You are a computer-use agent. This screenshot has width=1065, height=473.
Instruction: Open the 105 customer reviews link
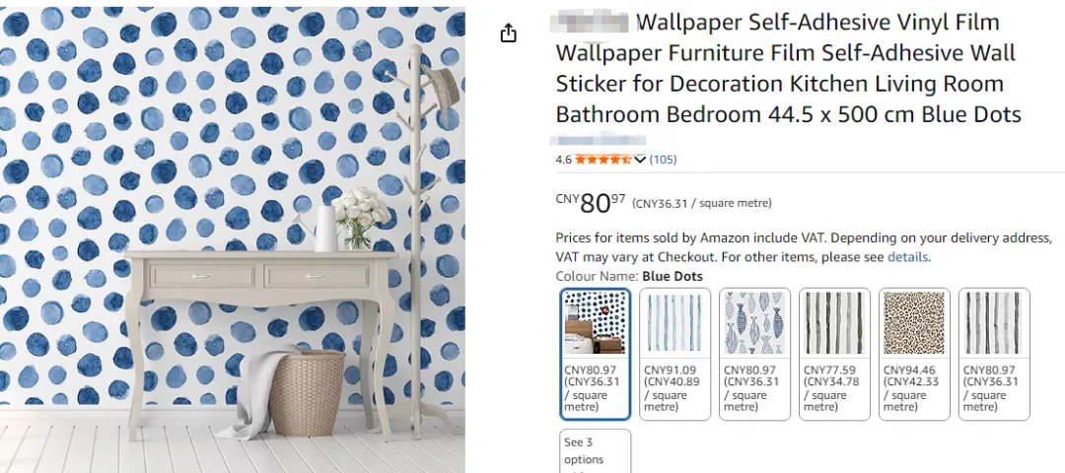[663, 160]
